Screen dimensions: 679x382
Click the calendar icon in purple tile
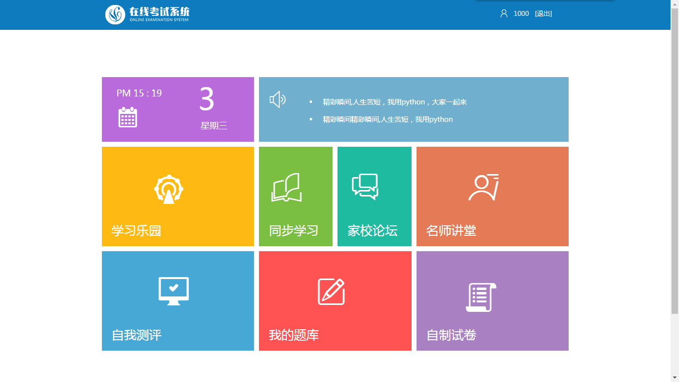pos(128,117)
